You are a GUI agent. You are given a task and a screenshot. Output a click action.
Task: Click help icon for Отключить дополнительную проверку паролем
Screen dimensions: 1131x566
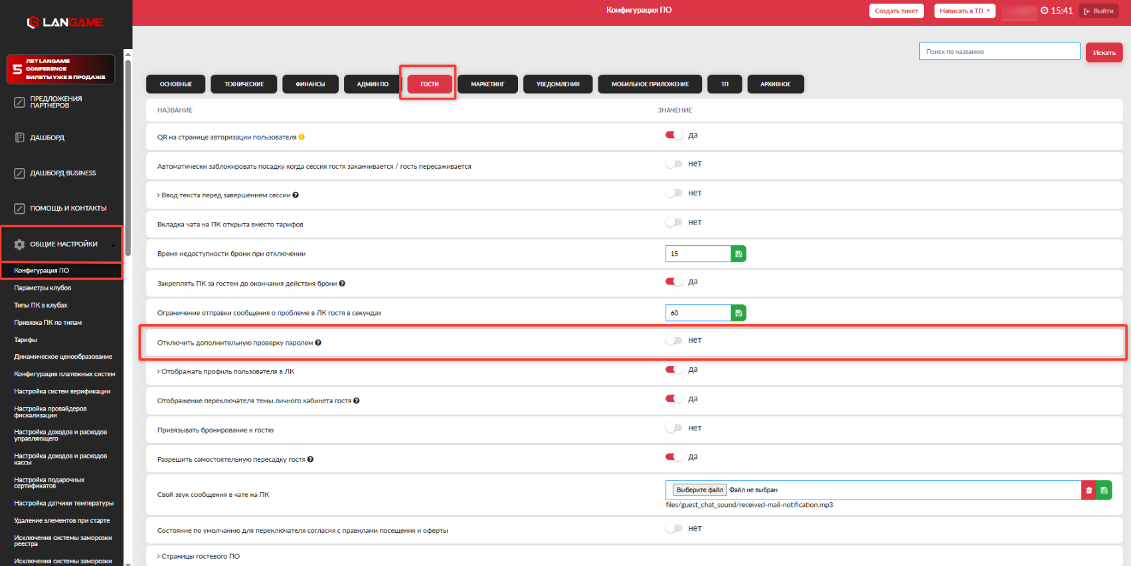[318, 343]
